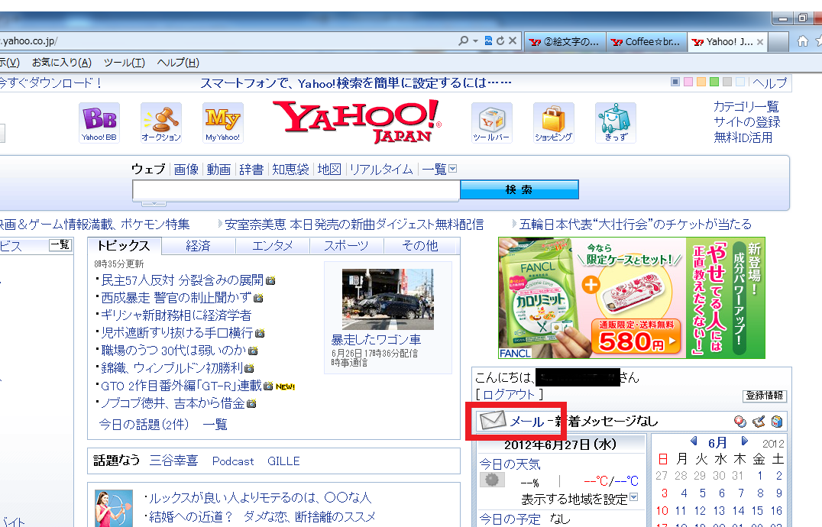Select the 知恵袋 search category

click(x=290, y=170)
